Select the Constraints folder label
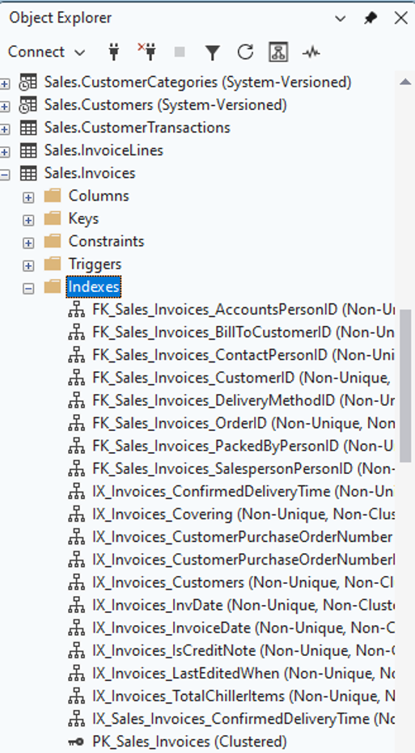The height and width of the screenshot is (753, 415). [x=106, y=241]
